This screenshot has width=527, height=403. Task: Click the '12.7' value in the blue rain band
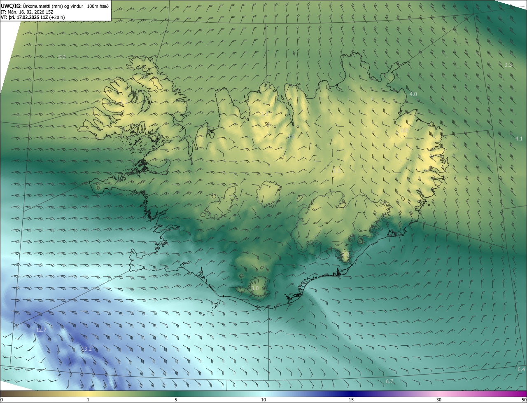point(41,330)
